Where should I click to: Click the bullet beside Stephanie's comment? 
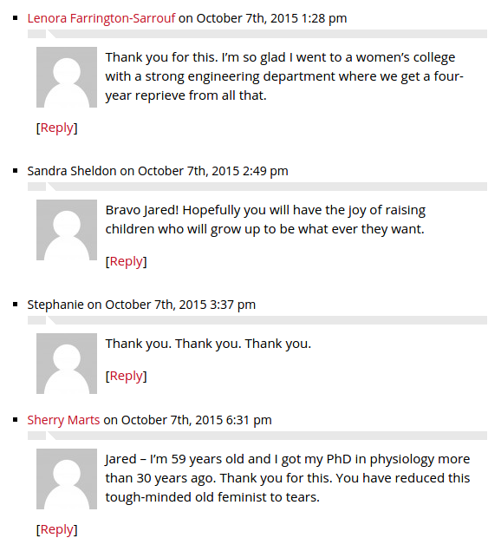coord(15,305)
